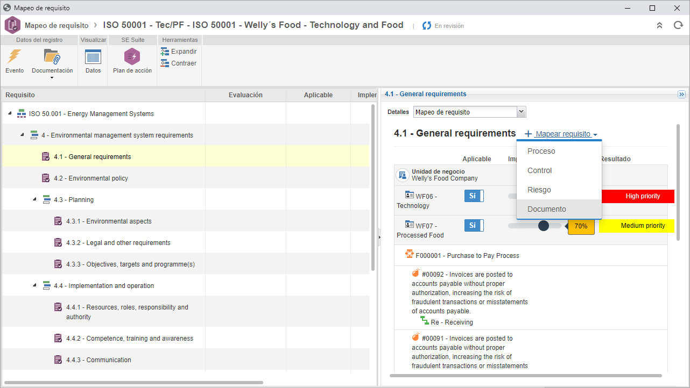Viewport: 690px width, 388px height.
Task: Select 4.4.1 Resources, roles, responsibility row
Action: (186, 312)
